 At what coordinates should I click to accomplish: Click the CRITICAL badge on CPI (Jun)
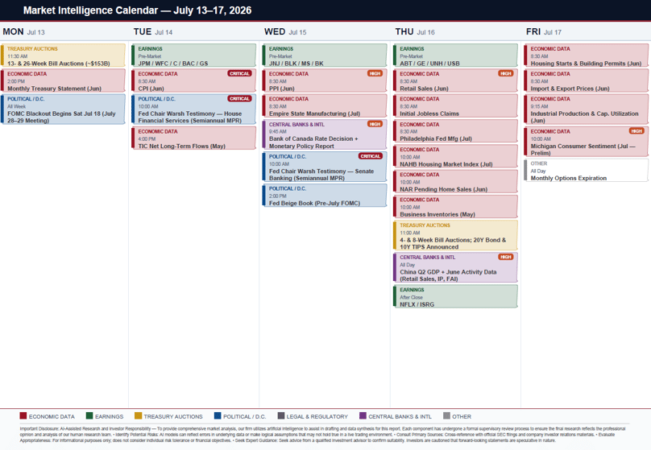tap(239, 73)
